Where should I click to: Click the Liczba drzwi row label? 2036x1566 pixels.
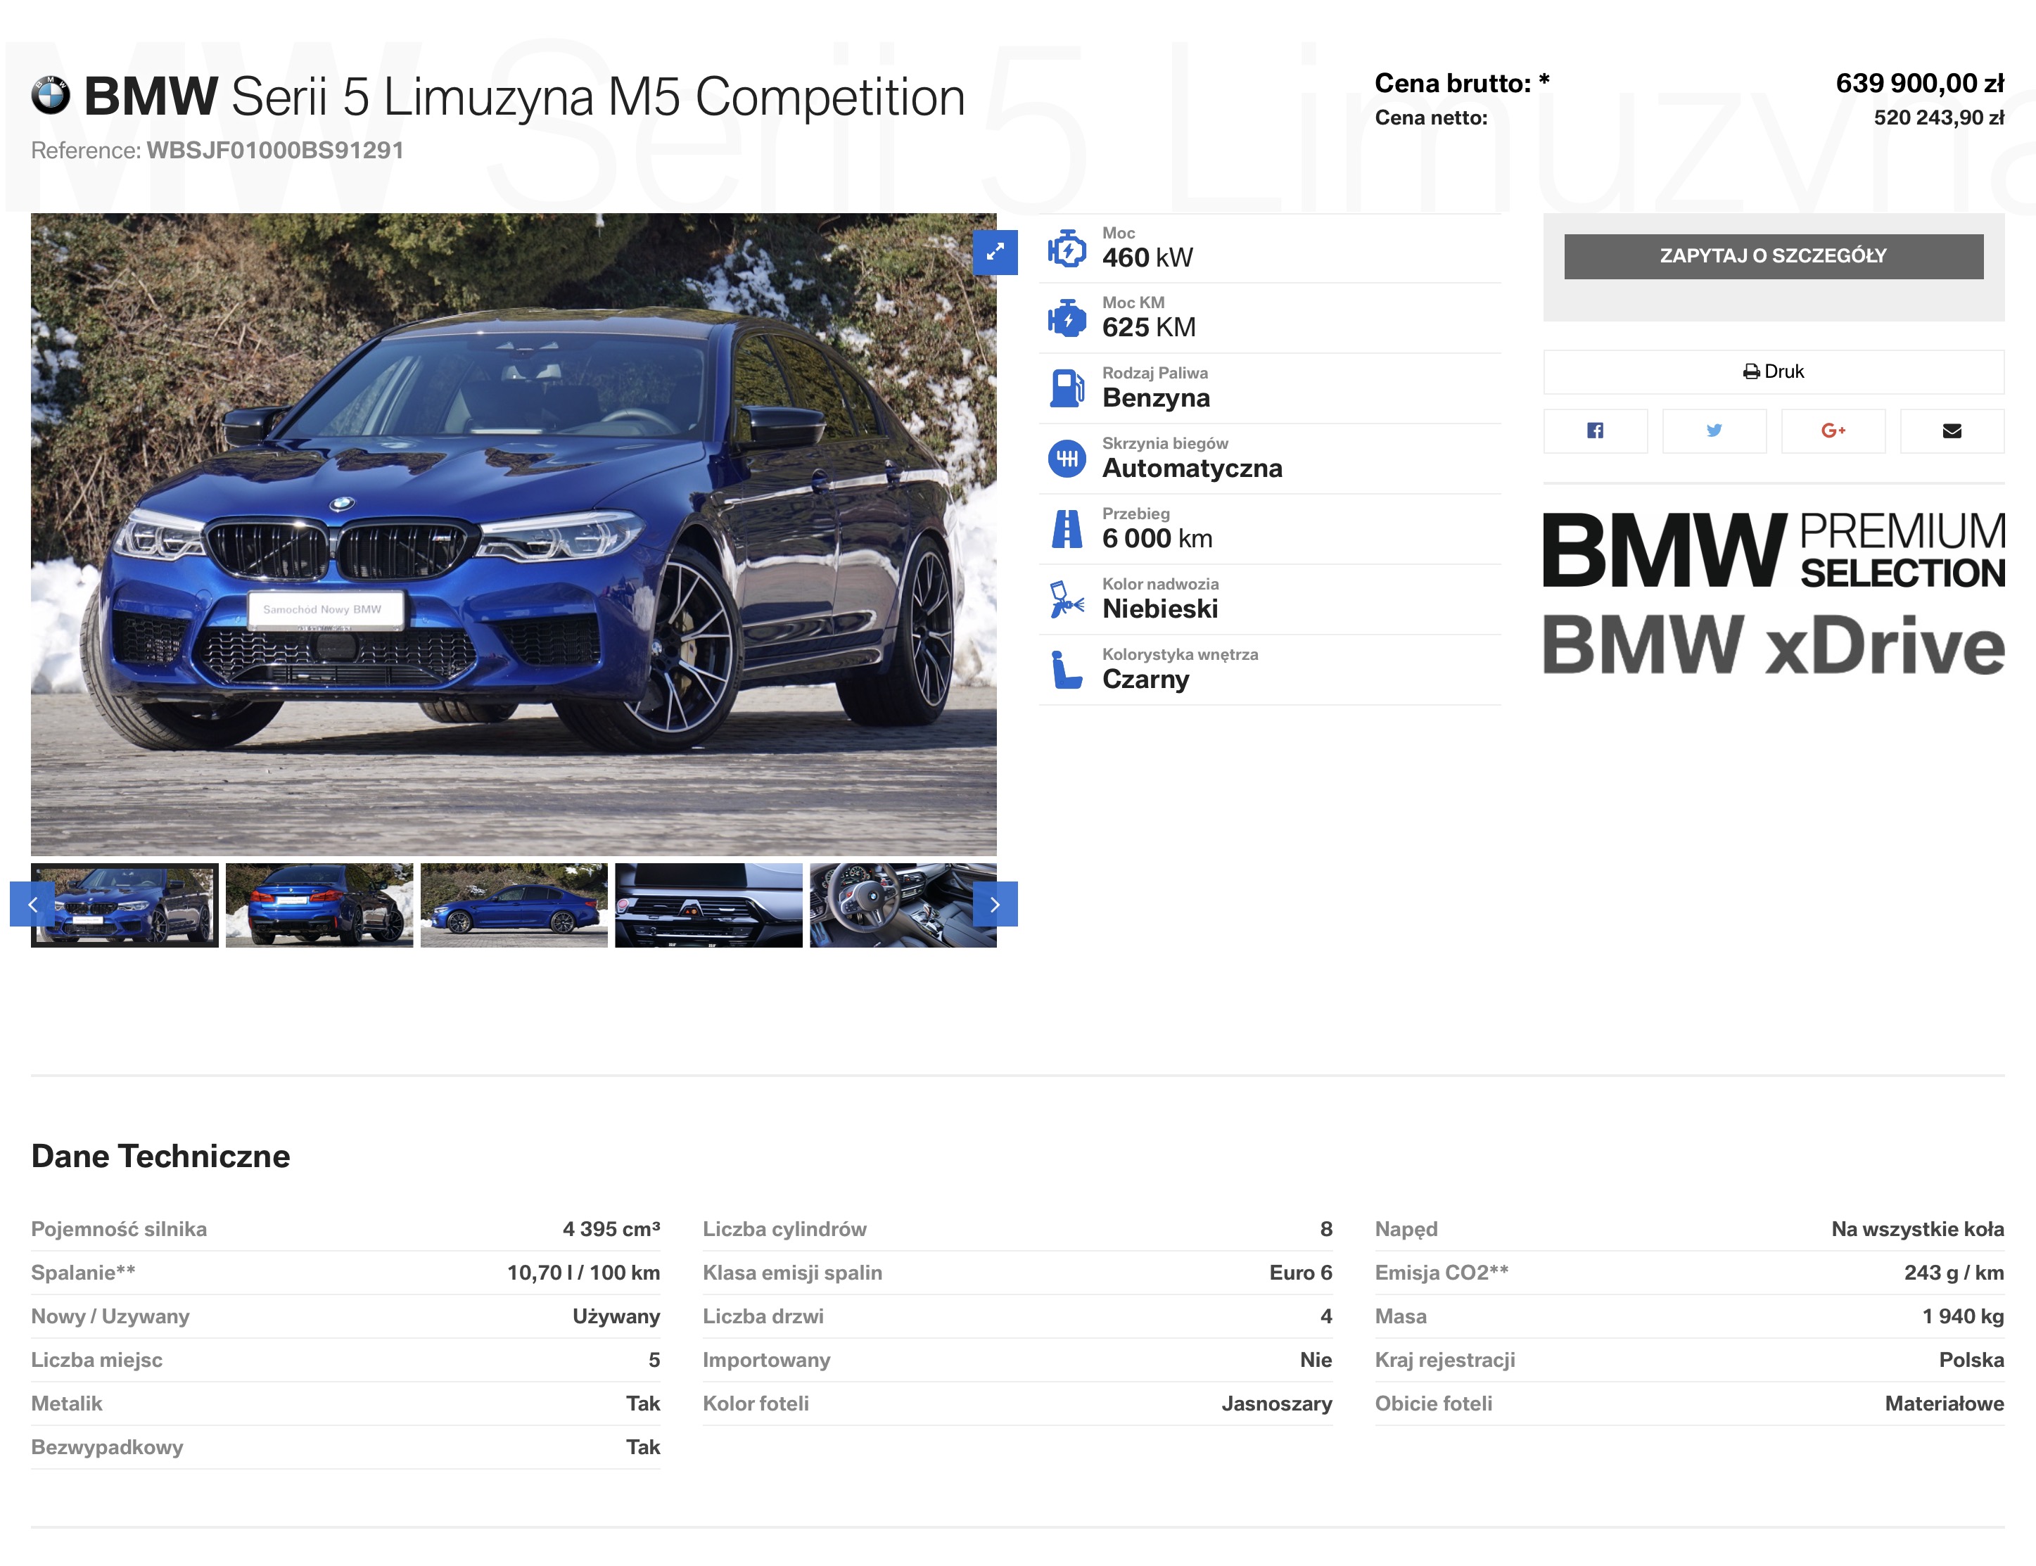pos(763,1316)
